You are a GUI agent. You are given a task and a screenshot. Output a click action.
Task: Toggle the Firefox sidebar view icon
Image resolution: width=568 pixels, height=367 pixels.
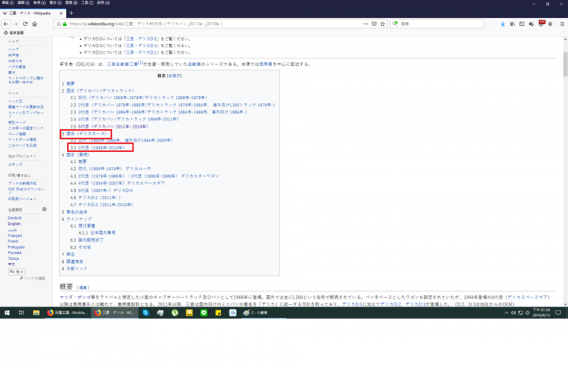pyautogui.click(x=521, y=24)
